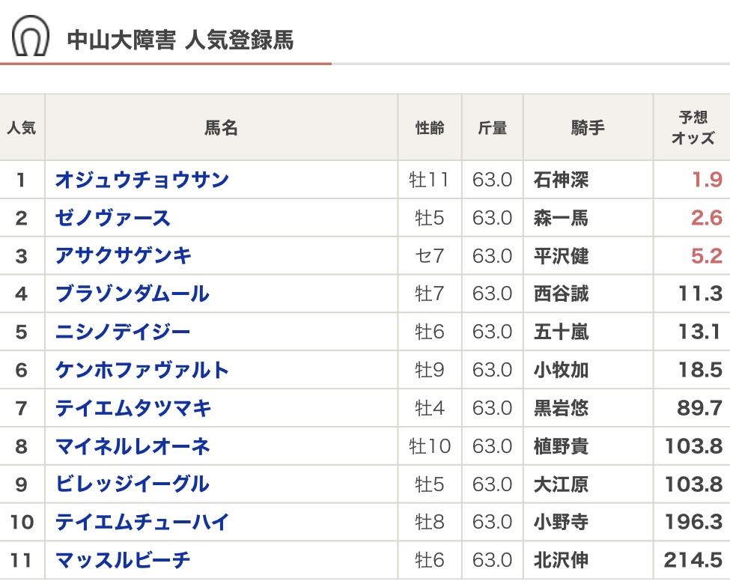Image resolution: width=730 pixels, height=581 pixels.
Task: Select the ビレッジイーグル link
Action: point(133,484)
